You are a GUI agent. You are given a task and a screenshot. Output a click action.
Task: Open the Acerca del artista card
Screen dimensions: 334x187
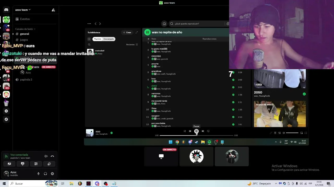[280, 114]
